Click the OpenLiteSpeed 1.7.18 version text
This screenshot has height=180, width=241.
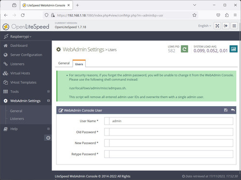[x=70, y=27]
